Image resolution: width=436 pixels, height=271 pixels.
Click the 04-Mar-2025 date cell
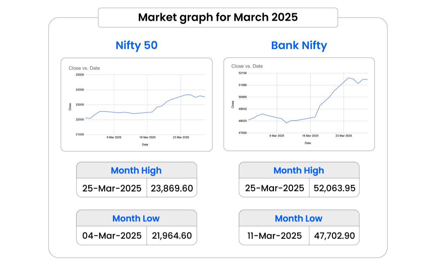[x=112, y=236]
